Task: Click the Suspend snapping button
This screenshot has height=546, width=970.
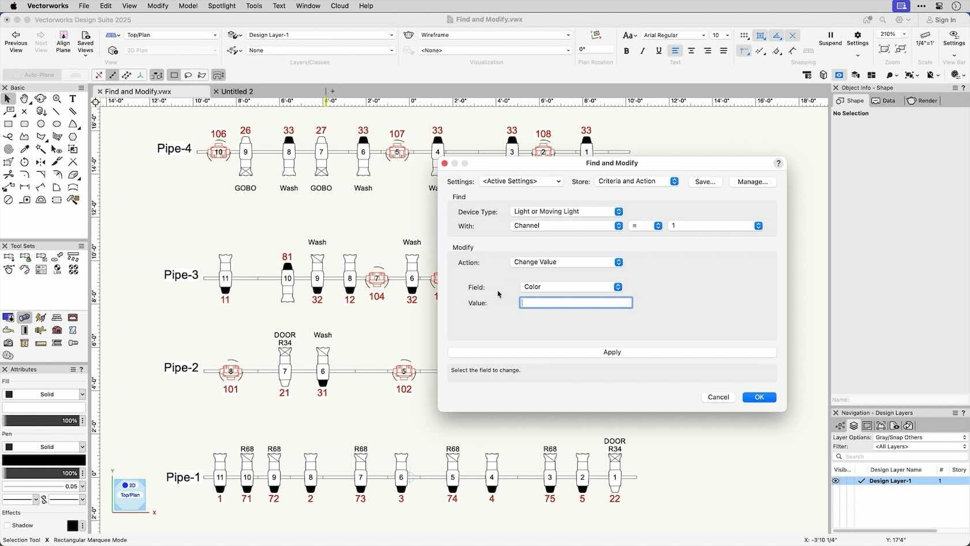Action: 830,35
